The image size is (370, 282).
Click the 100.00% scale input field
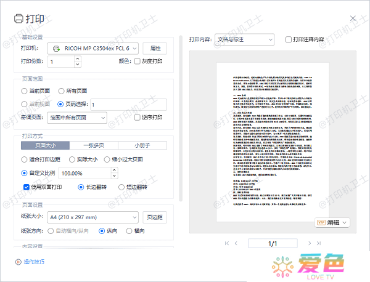(x=84, y=173)
